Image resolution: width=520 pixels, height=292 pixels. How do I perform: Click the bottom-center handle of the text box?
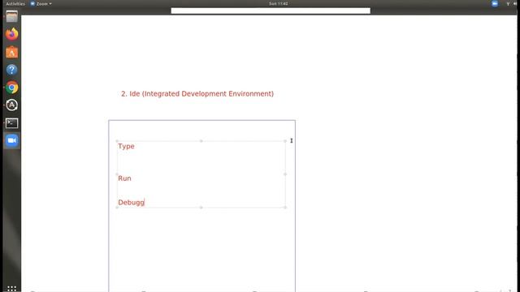[201, 208]
